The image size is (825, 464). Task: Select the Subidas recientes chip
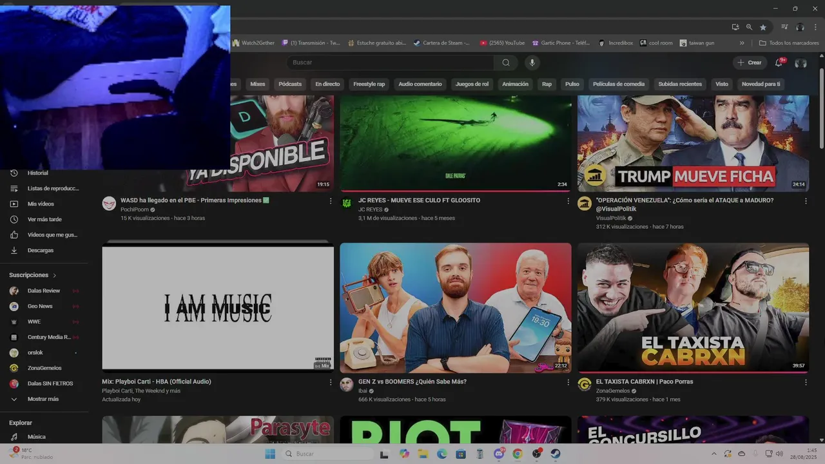click(x=680, y=84)
